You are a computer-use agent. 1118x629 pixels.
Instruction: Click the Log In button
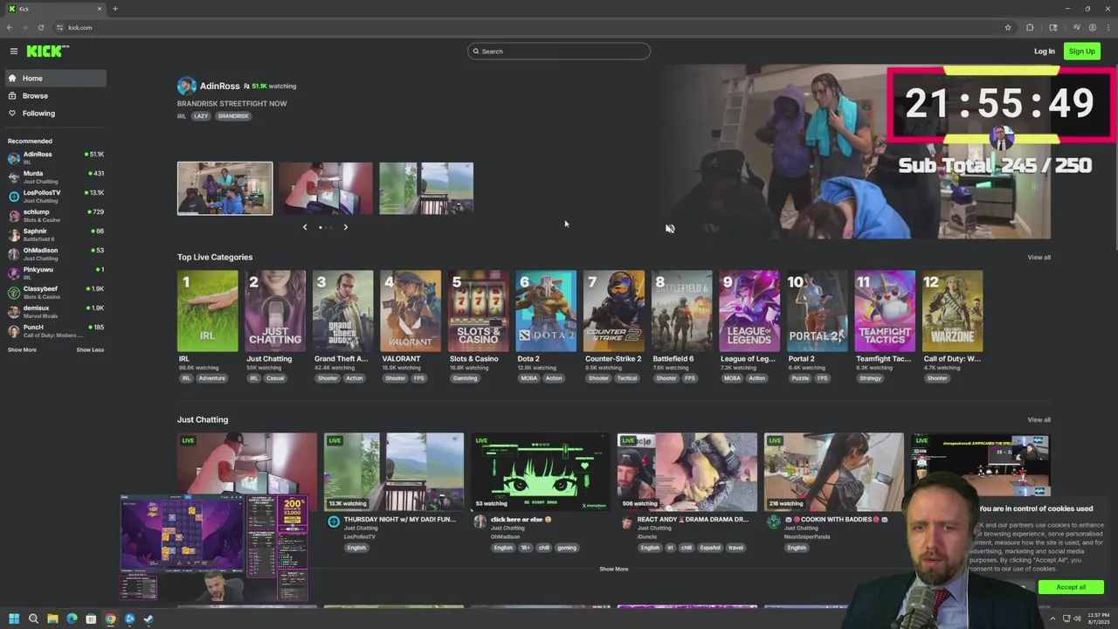pos(1045,52)
